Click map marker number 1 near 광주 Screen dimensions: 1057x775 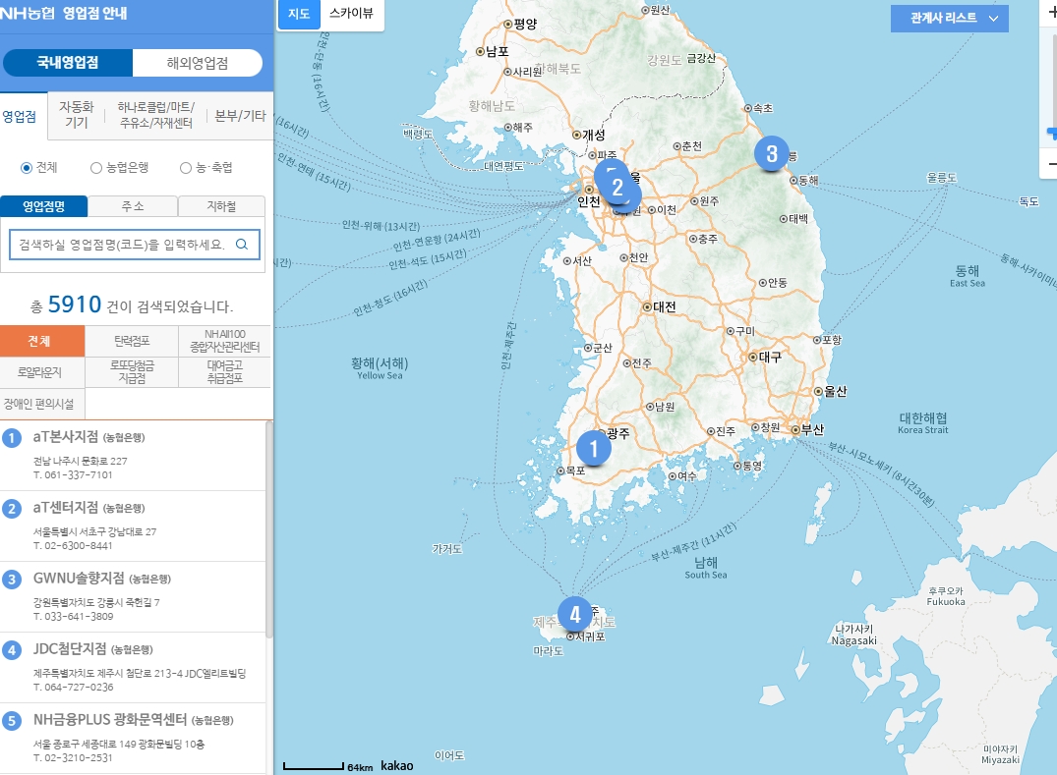click(593, 449)
